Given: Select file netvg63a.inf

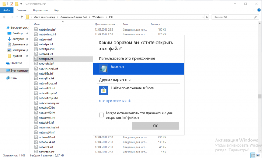Looking at the screenshot, I should 46,79.
